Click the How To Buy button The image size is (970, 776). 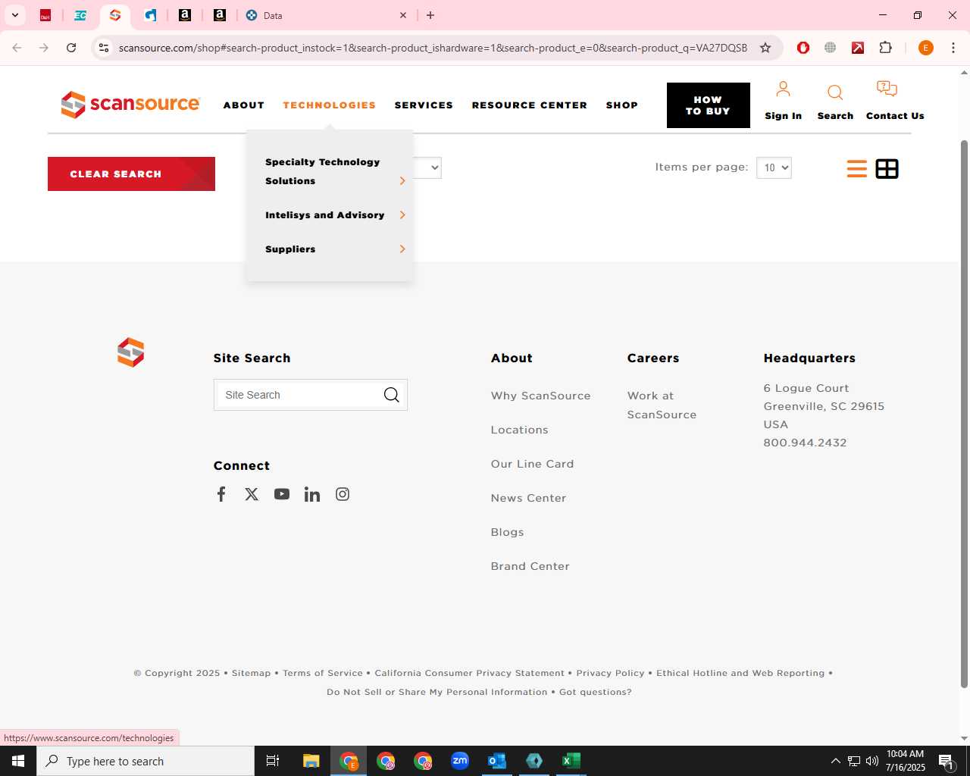[x=709, y=105]
